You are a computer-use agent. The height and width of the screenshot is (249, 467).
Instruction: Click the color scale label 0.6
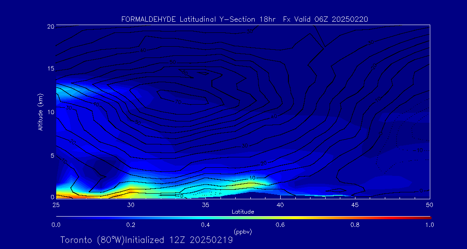(280, 225)
